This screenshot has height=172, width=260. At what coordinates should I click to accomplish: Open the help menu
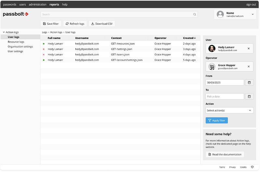65,5
